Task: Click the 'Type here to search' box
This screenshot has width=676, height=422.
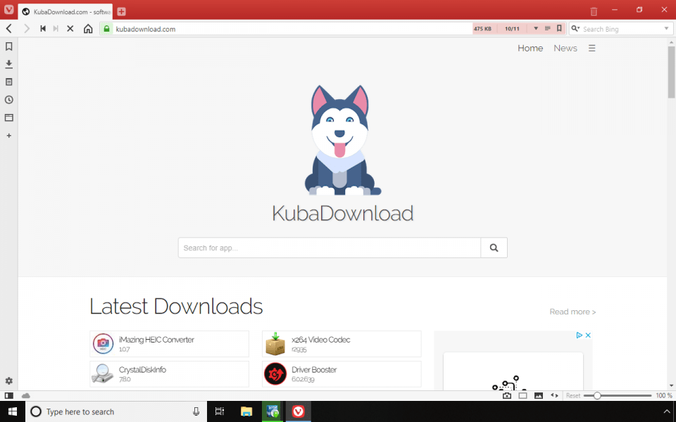Action: click(116, 411)
